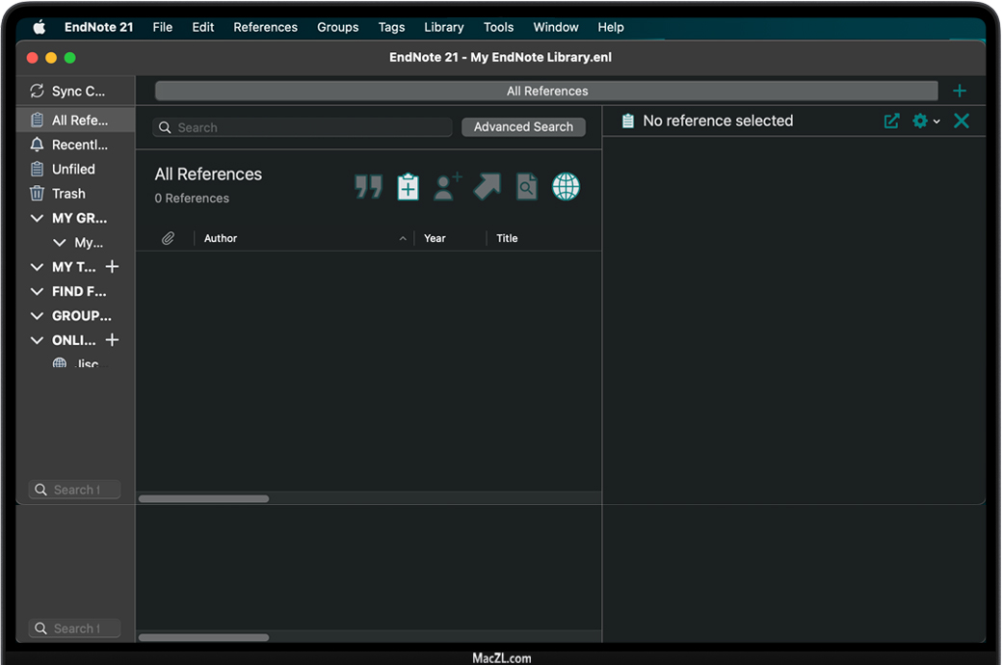Open reference in new window icon

[892, 121]
